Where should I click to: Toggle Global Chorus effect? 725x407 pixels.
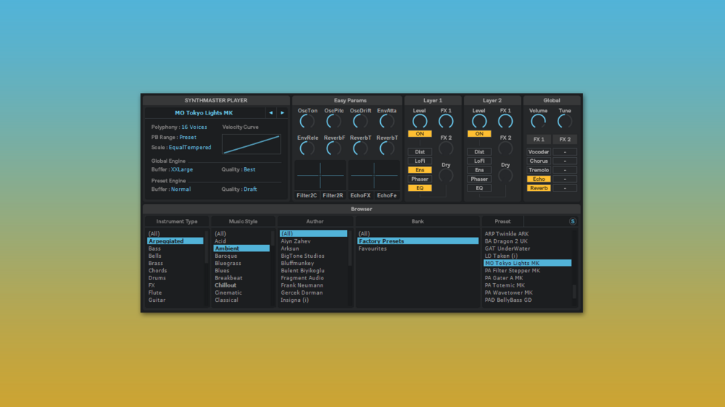pos(539,161)
